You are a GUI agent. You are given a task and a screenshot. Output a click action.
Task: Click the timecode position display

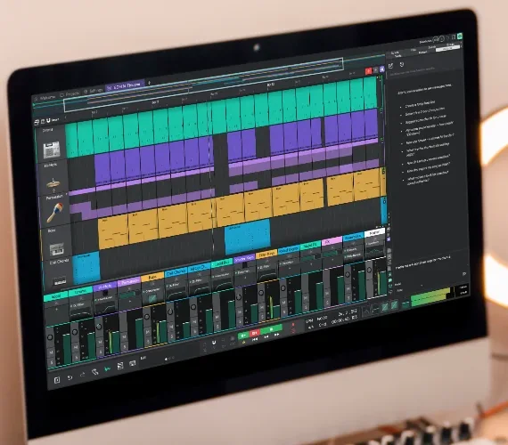click(x=344, y=320)
